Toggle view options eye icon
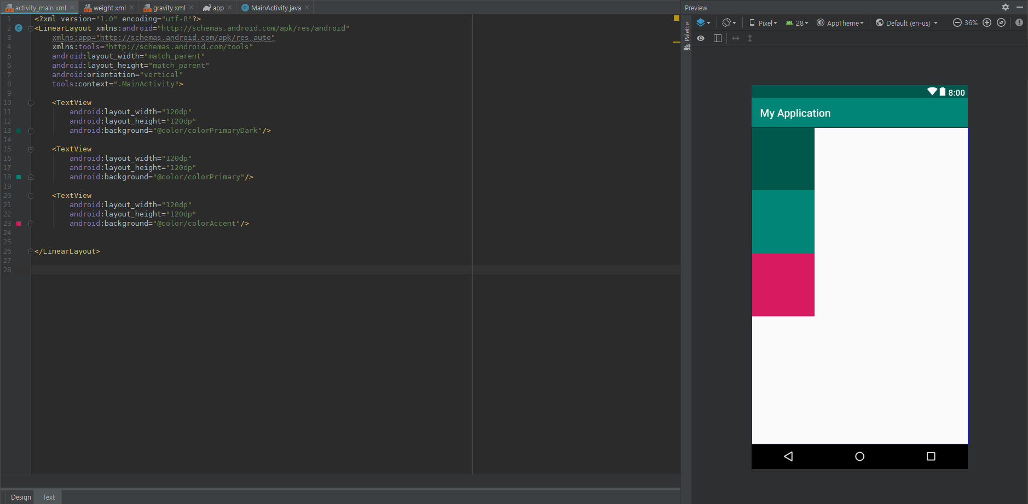Viewport: 1028px width, 504px height. [701, 38]
